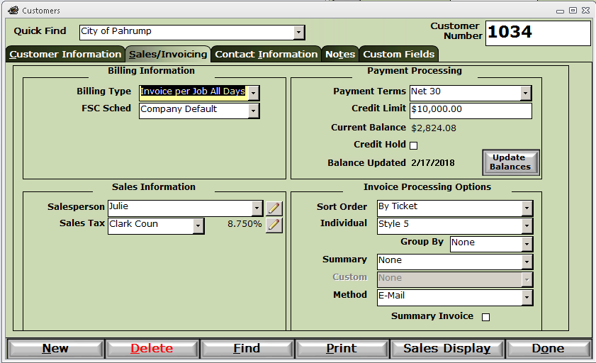Image resolution: width=596 pixels, height=363 pixels.
Task: Click the red Delete button
Action: tap(152, 349)
